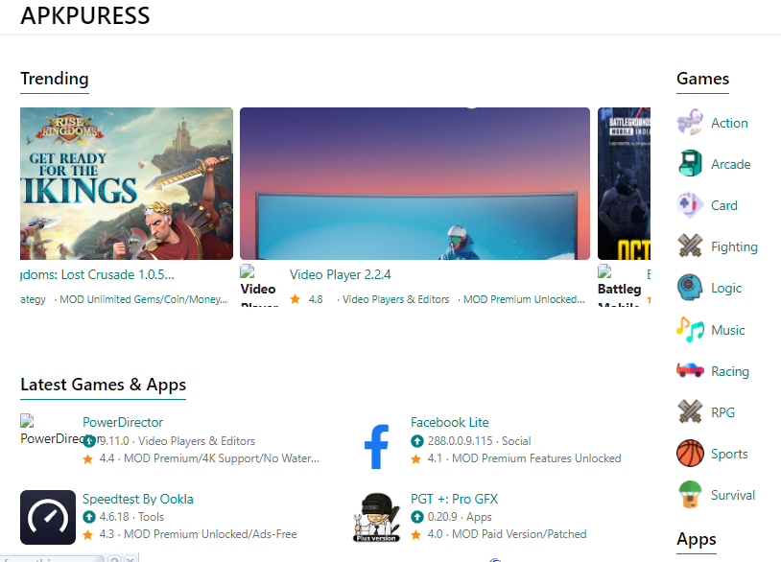Click the 'Video Players & Editors' text under Video Player
The image size is (781, 562).
[x=396, y=299]
